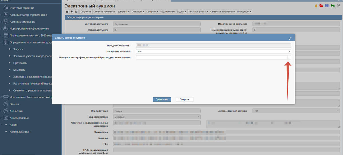Click the Анкетирование sidebar icon

click(6, 118)
